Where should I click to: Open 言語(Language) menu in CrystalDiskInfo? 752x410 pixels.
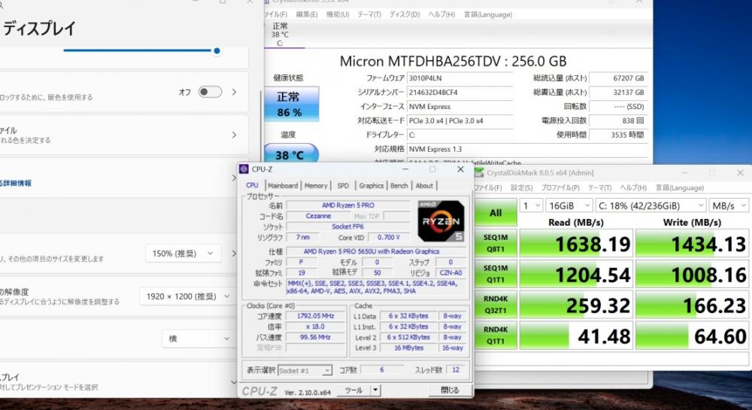coord(488,14)
